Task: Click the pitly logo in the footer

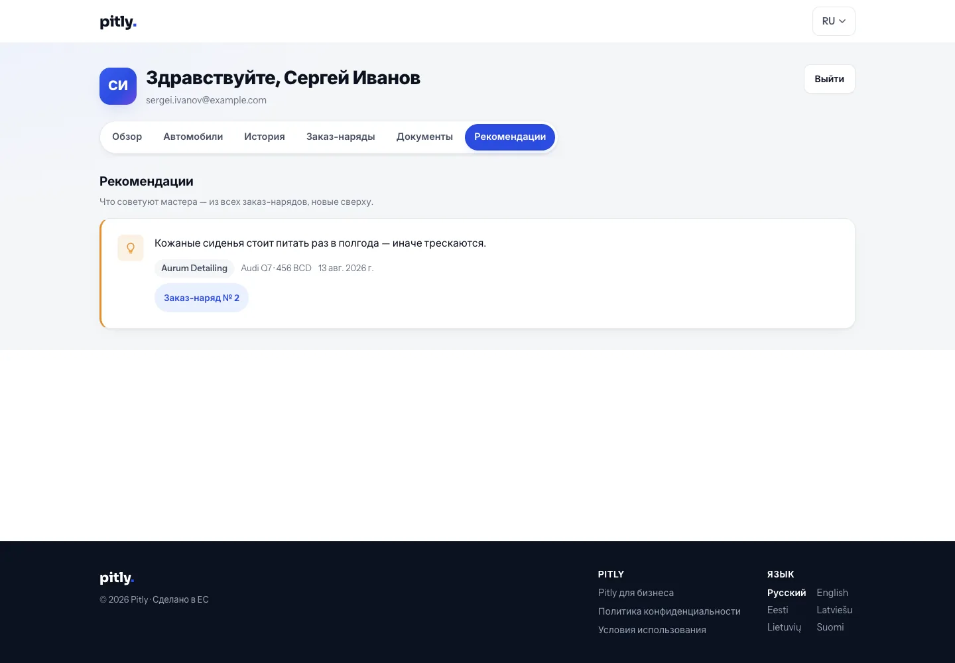Action: tap(117, 578)
